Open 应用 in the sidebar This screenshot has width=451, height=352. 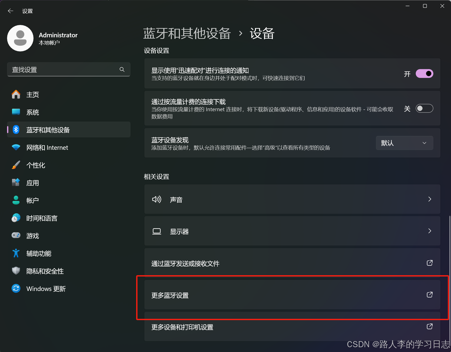coord(69,183)
